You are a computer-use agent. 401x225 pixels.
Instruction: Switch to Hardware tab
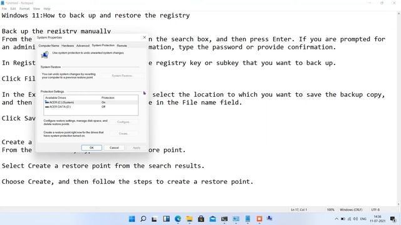coord(68,46)
